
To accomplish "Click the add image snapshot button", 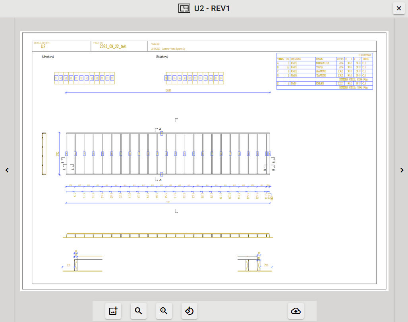I will tap(113, 311).
